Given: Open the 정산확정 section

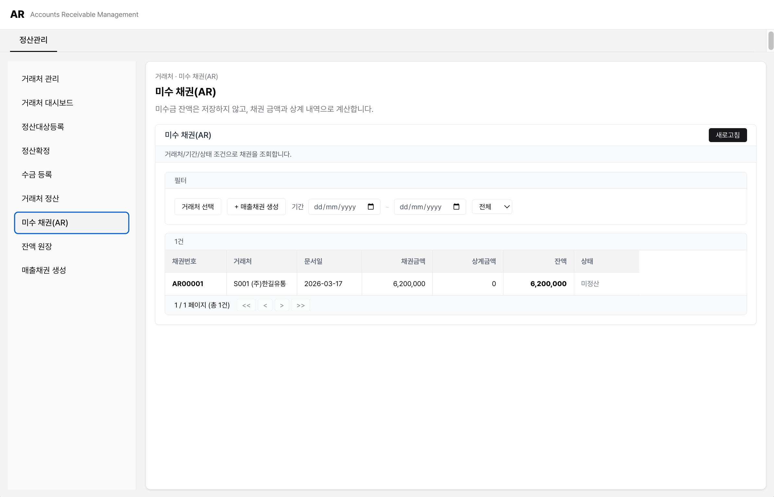Looking at the screenshot, I should pyautogui.click(x=35, y=151).
